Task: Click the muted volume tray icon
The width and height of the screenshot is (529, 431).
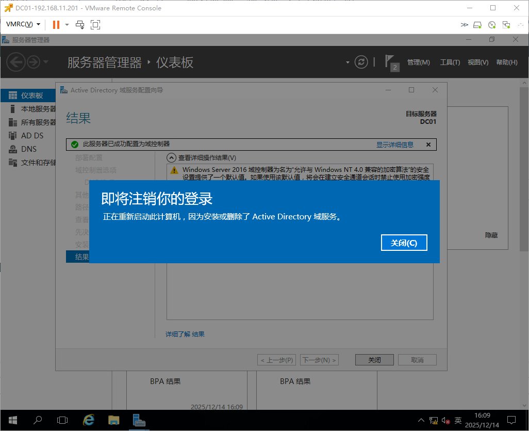Action: pyautogui.click(x=445, y=421)
